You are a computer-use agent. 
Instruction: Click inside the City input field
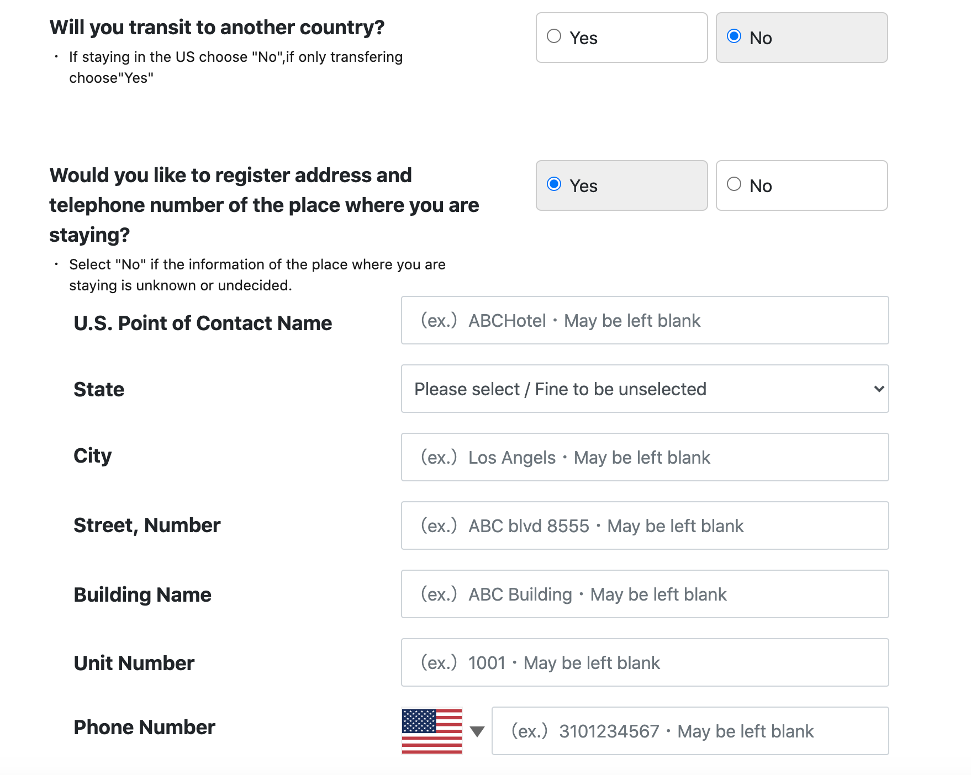(x=644, y=457)
